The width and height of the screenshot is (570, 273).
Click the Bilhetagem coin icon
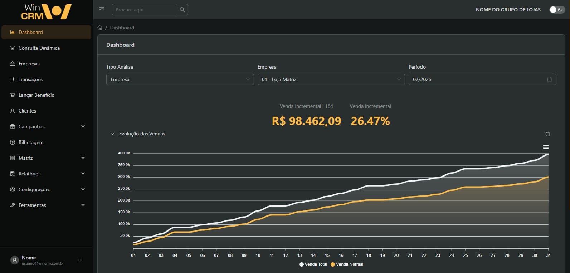click(x=13, y=142)
